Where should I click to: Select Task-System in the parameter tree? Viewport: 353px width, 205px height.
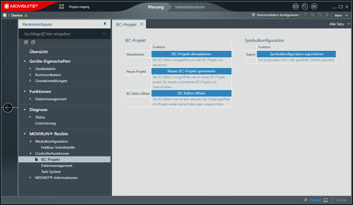click(51, 172)
